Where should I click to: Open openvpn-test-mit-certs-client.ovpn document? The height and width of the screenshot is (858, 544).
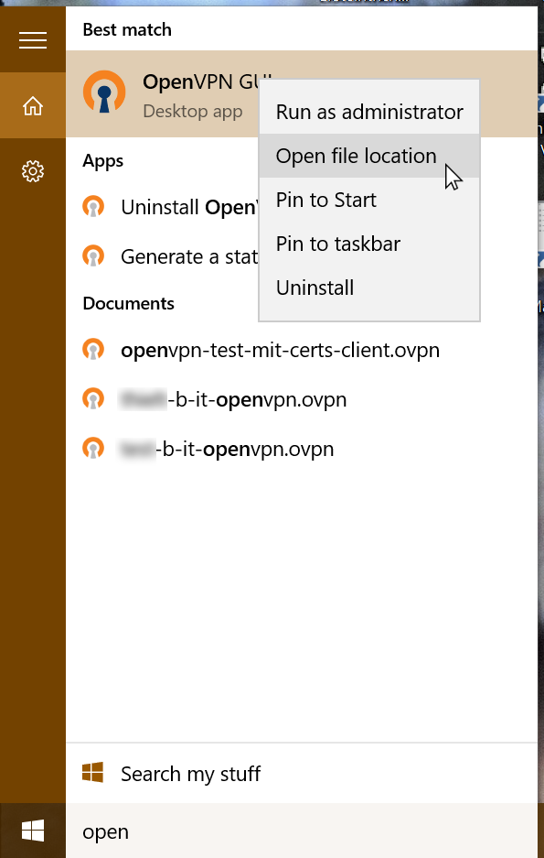click(302, 350)
